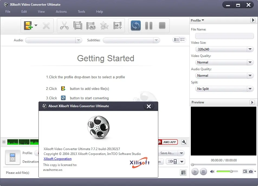Click the film reel logo in About dialog
The height and width of the screenshot is (186, 258).
pyautogui.click(x=98, y=127)
